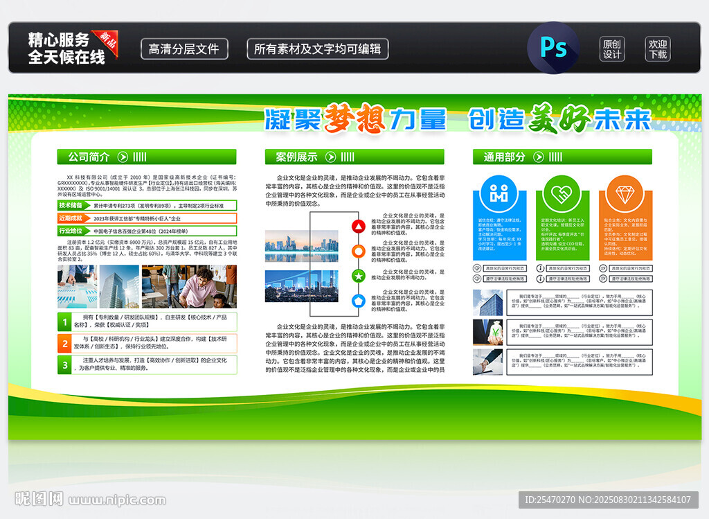This screenshot has width=709, height=519.
Task: Click the blue card text 诚信合规
Action: tap(486, 220)
